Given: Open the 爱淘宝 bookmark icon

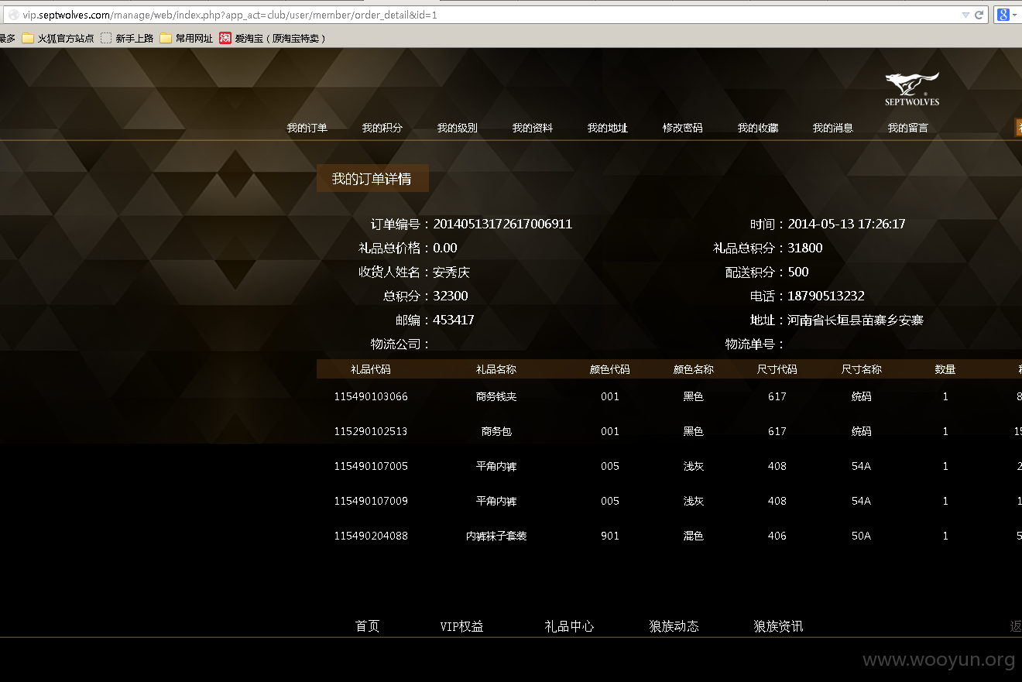Looking at the screenshot, I should (225, 38).
